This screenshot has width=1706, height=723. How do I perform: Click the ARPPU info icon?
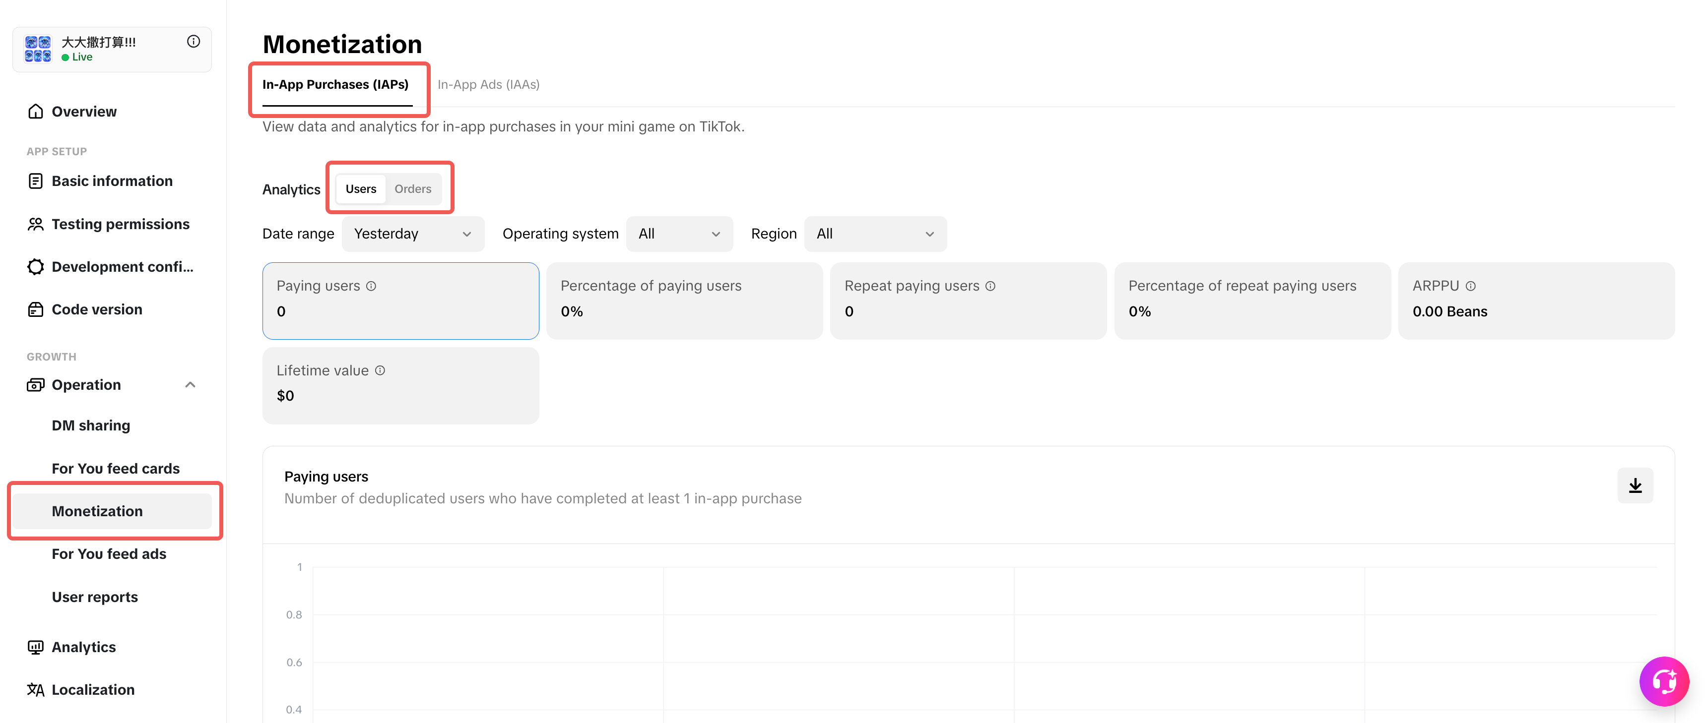(x=1470, y=286)
